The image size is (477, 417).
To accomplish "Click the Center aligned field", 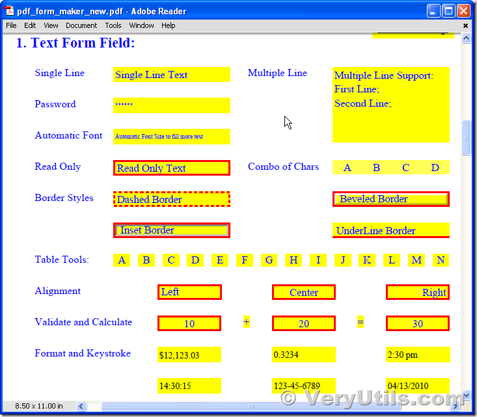I will pos(304,292).
